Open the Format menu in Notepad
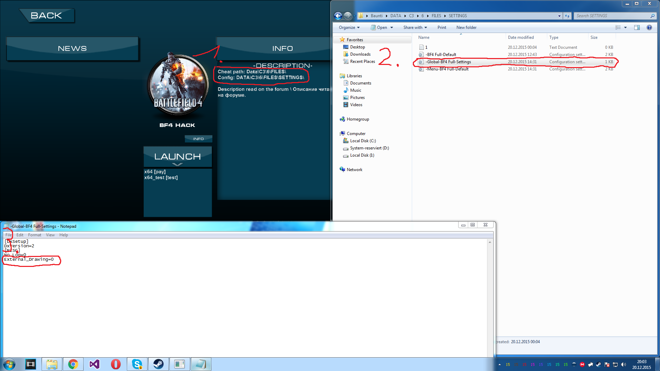The image size is (660, 371). (x=34, y=235)
